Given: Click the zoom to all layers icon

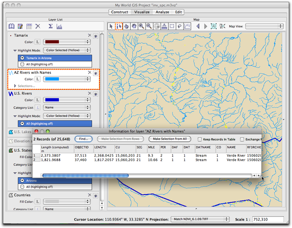Looking at the screenshot, I should coord(213,26).
